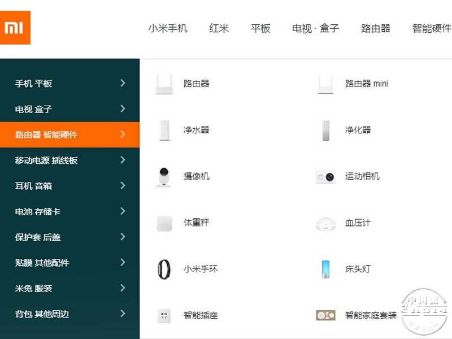The height and width of the screenshot is (339, 452).
Task: Open the 小米手机 top navigation item
Action: click(168, 28)
